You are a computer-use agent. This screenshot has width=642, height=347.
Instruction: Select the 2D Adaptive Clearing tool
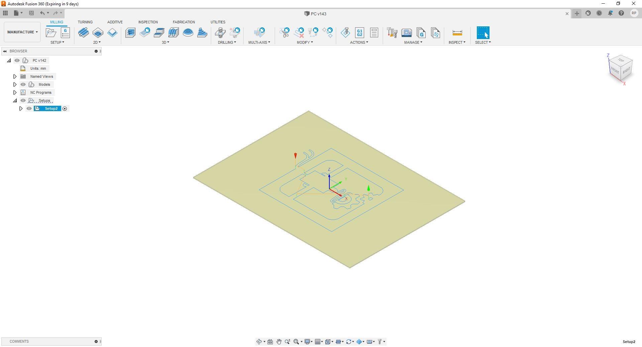tap(84, 33)
